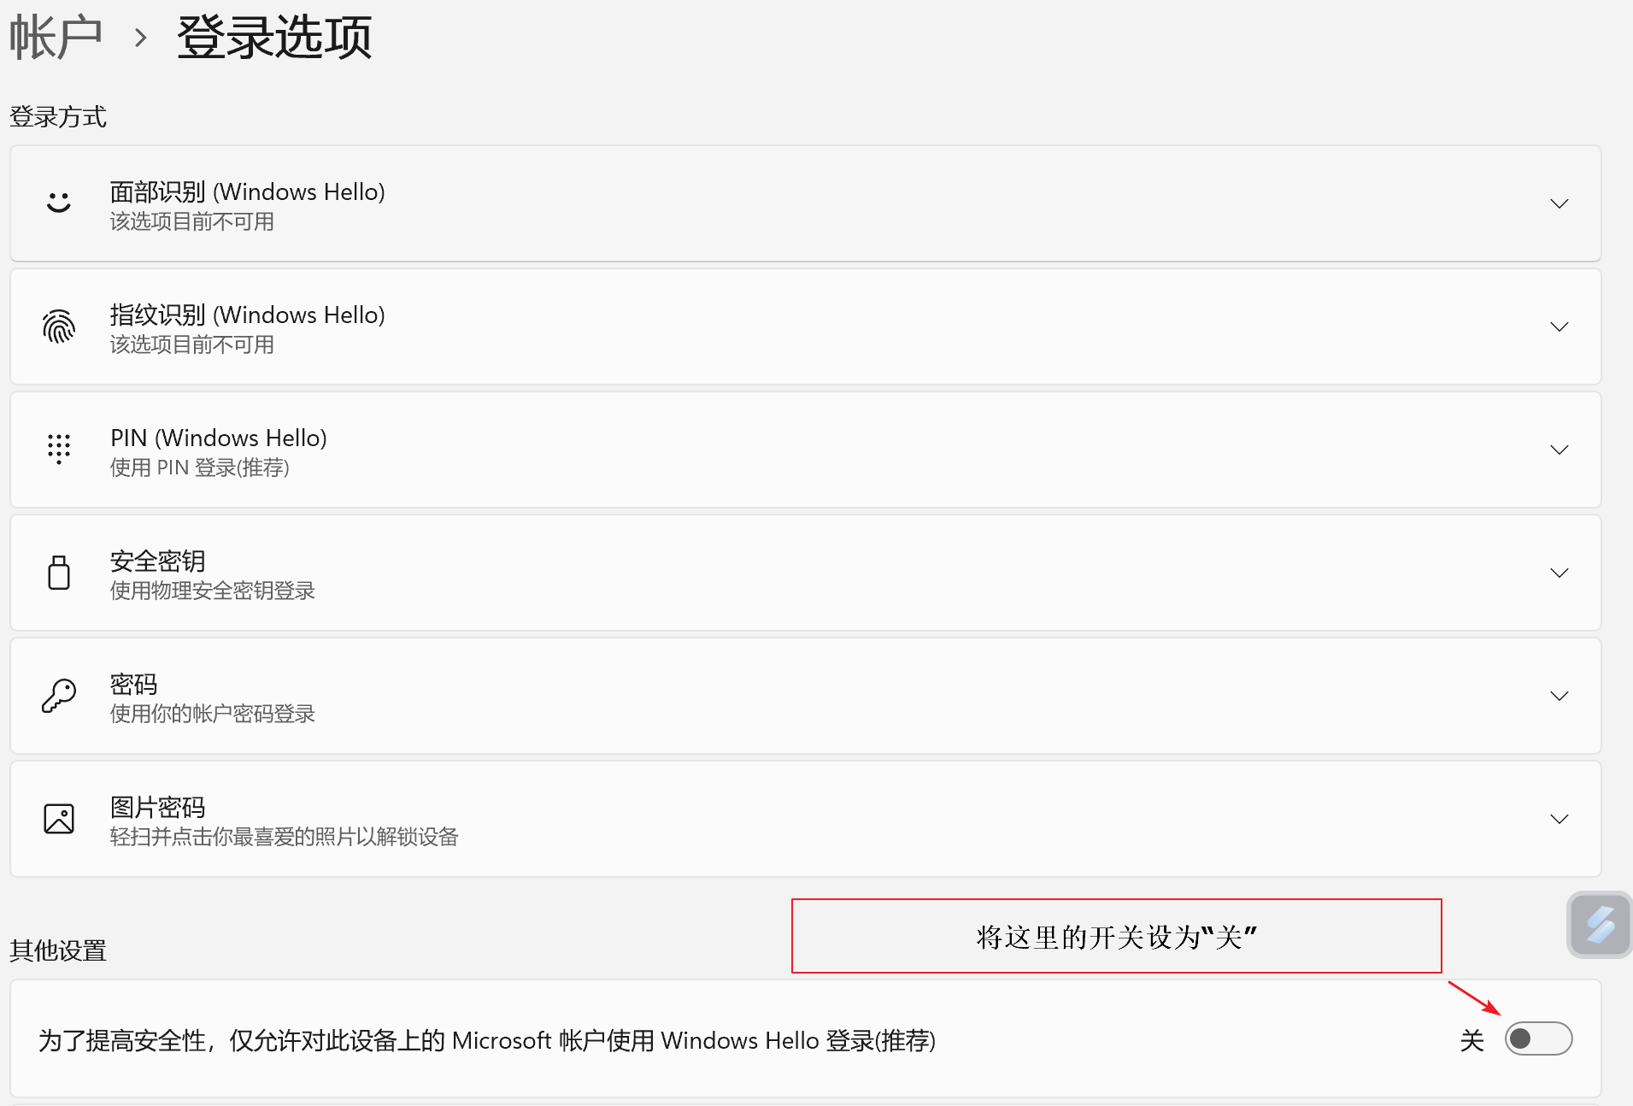Click the Microsoft 帐户 Windows Hello 登录 setting text

point(487,1040)
